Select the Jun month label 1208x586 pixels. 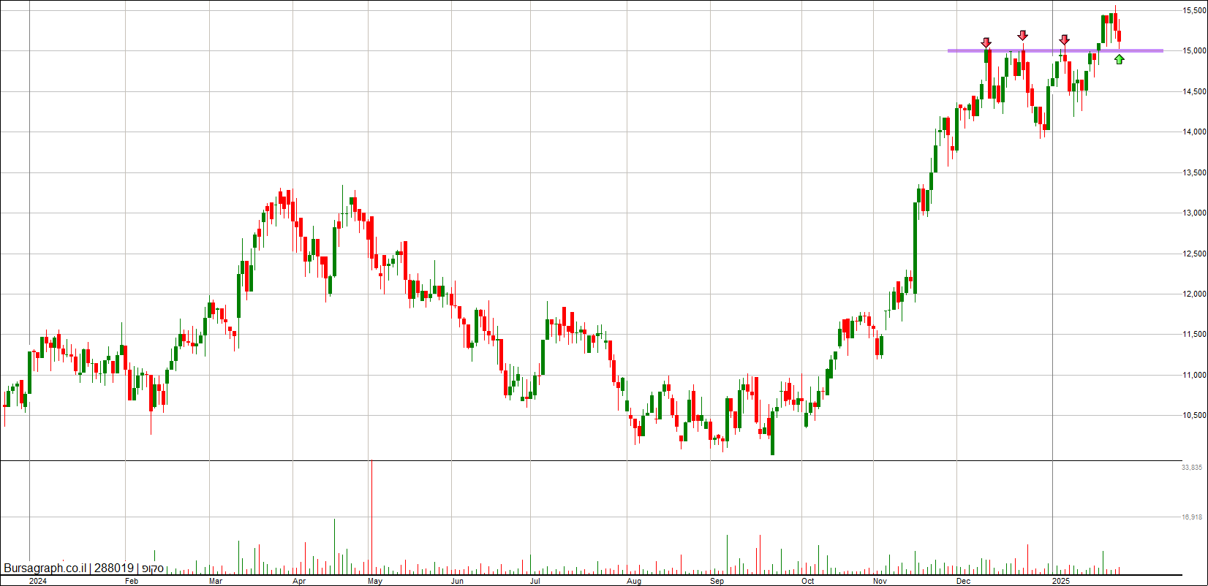[x=457, y=582]
